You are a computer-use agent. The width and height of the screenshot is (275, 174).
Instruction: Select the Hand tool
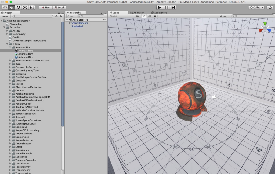5,7
